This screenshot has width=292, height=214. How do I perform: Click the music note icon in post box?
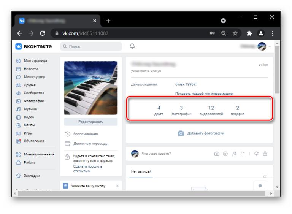pos(234,154)
